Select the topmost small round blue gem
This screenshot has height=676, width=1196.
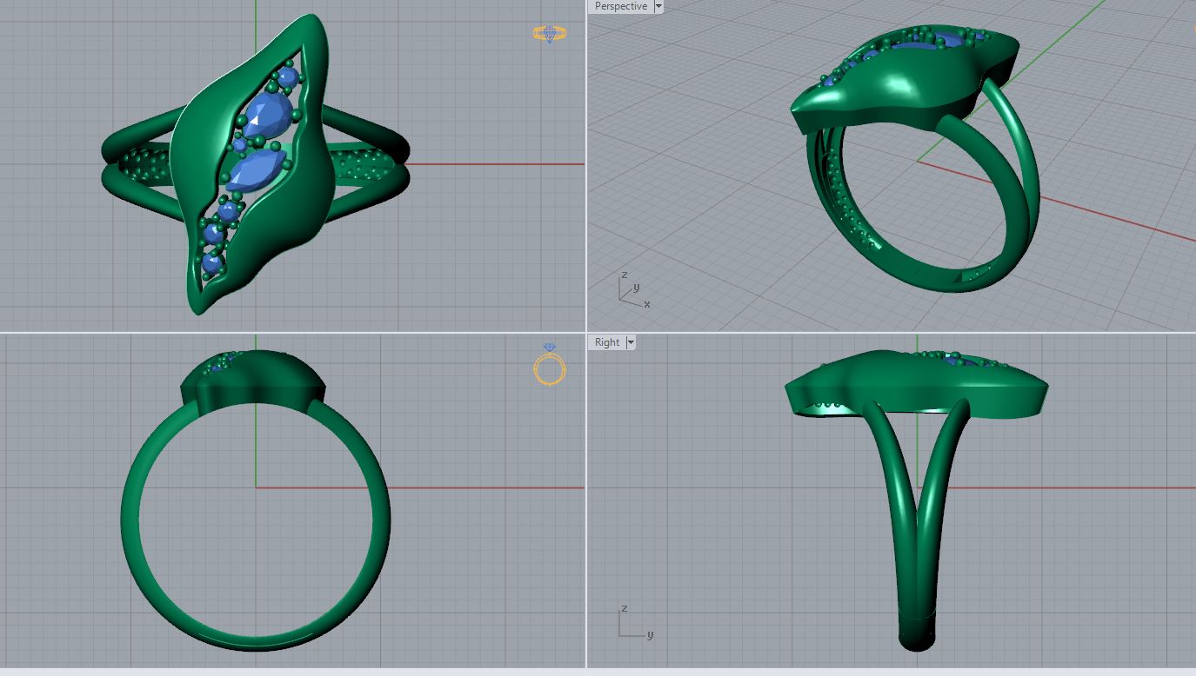click(288, 76)
